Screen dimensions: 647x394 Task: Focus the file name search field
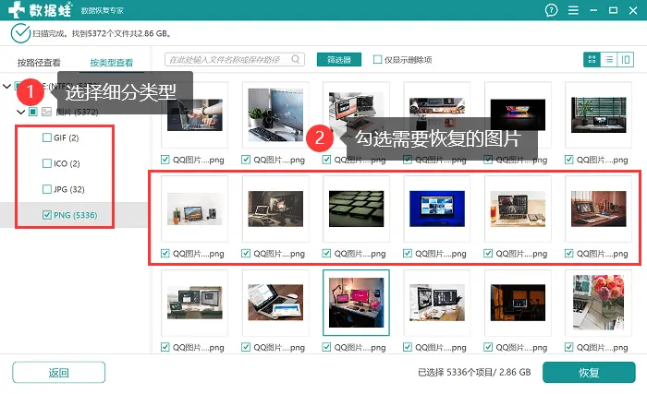(235, 59)
